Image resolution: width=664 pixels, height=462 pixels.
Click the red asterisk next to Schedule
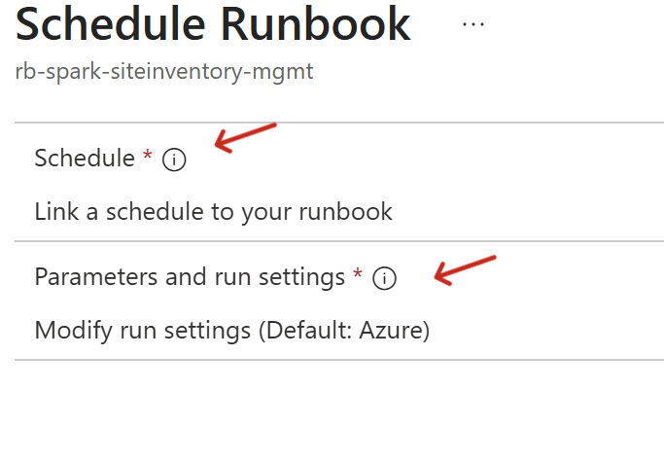[148, 158]
